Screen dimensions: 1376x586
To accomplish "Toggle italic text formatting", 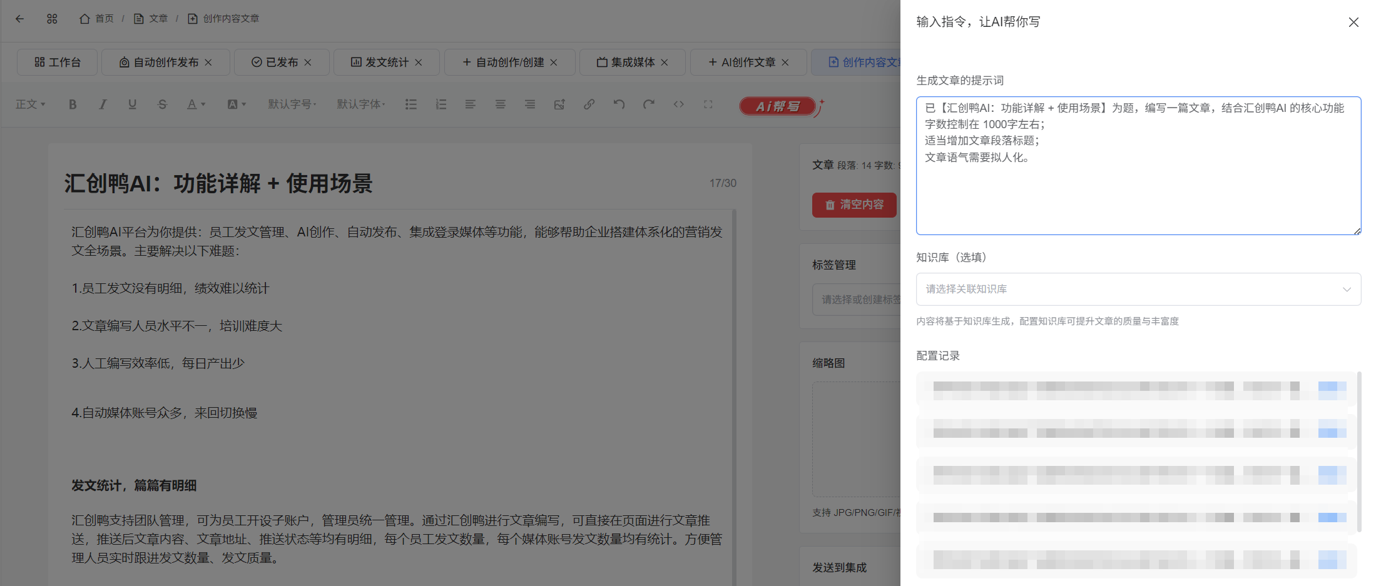I will tap(103, 104).
